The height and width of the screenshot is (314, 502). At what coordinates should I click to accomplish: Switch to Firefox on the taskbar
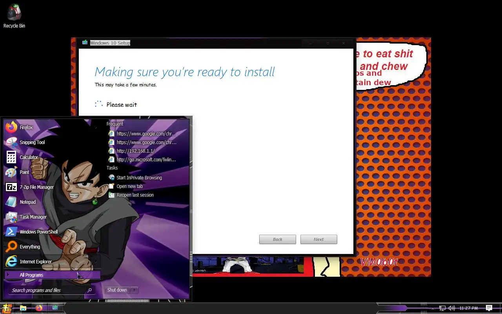click(39, 308)
